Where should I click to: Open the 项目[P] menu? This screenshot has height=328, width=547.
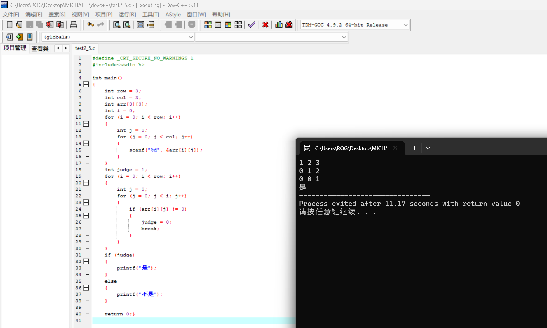click(x=104, y=15)
